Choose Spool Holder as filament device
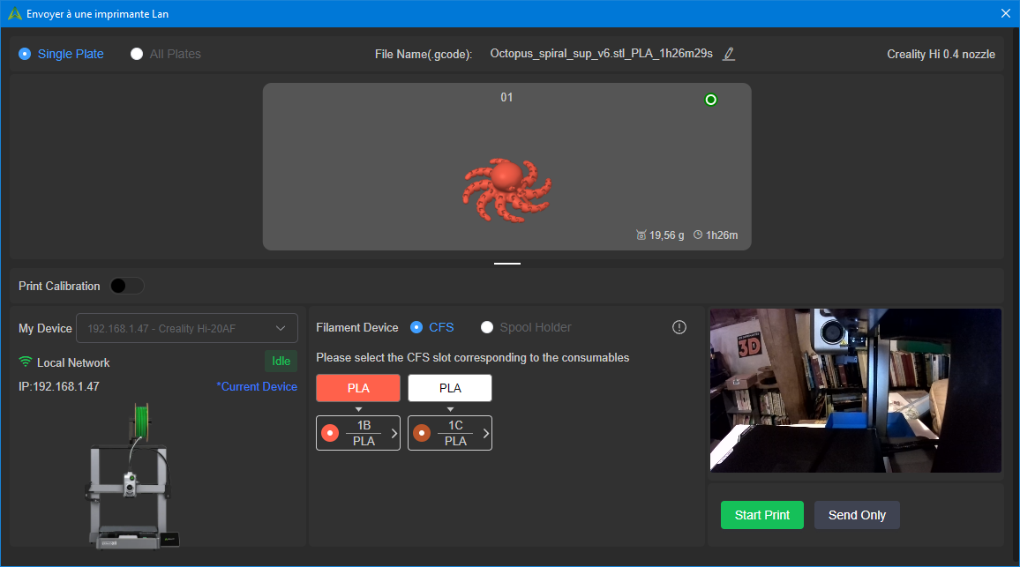1020x567 pixels. tap(526, 327)
